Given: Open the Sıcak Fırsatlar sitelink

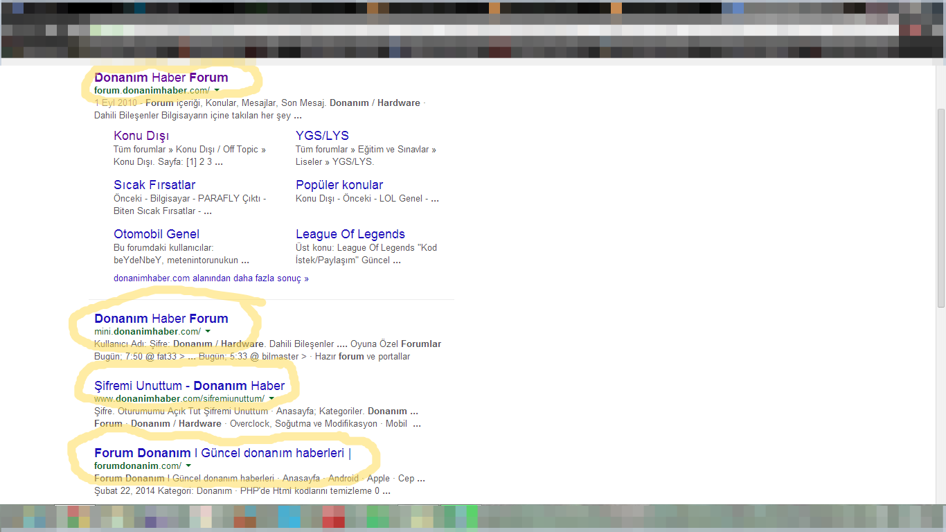Looking at the screenshot, I should (x=154, y=185).
